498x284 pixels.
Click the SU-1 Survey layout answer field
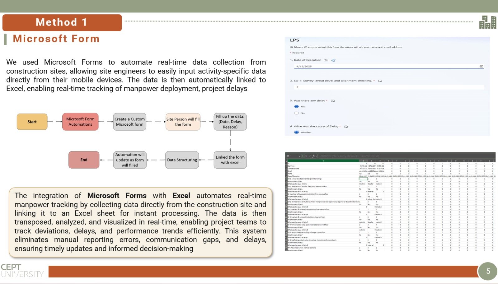click(389, 87)
